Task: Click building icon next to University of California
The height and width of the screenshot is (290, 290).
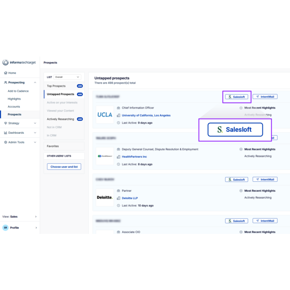Action: pyautogui.click(x=118, y=116)
